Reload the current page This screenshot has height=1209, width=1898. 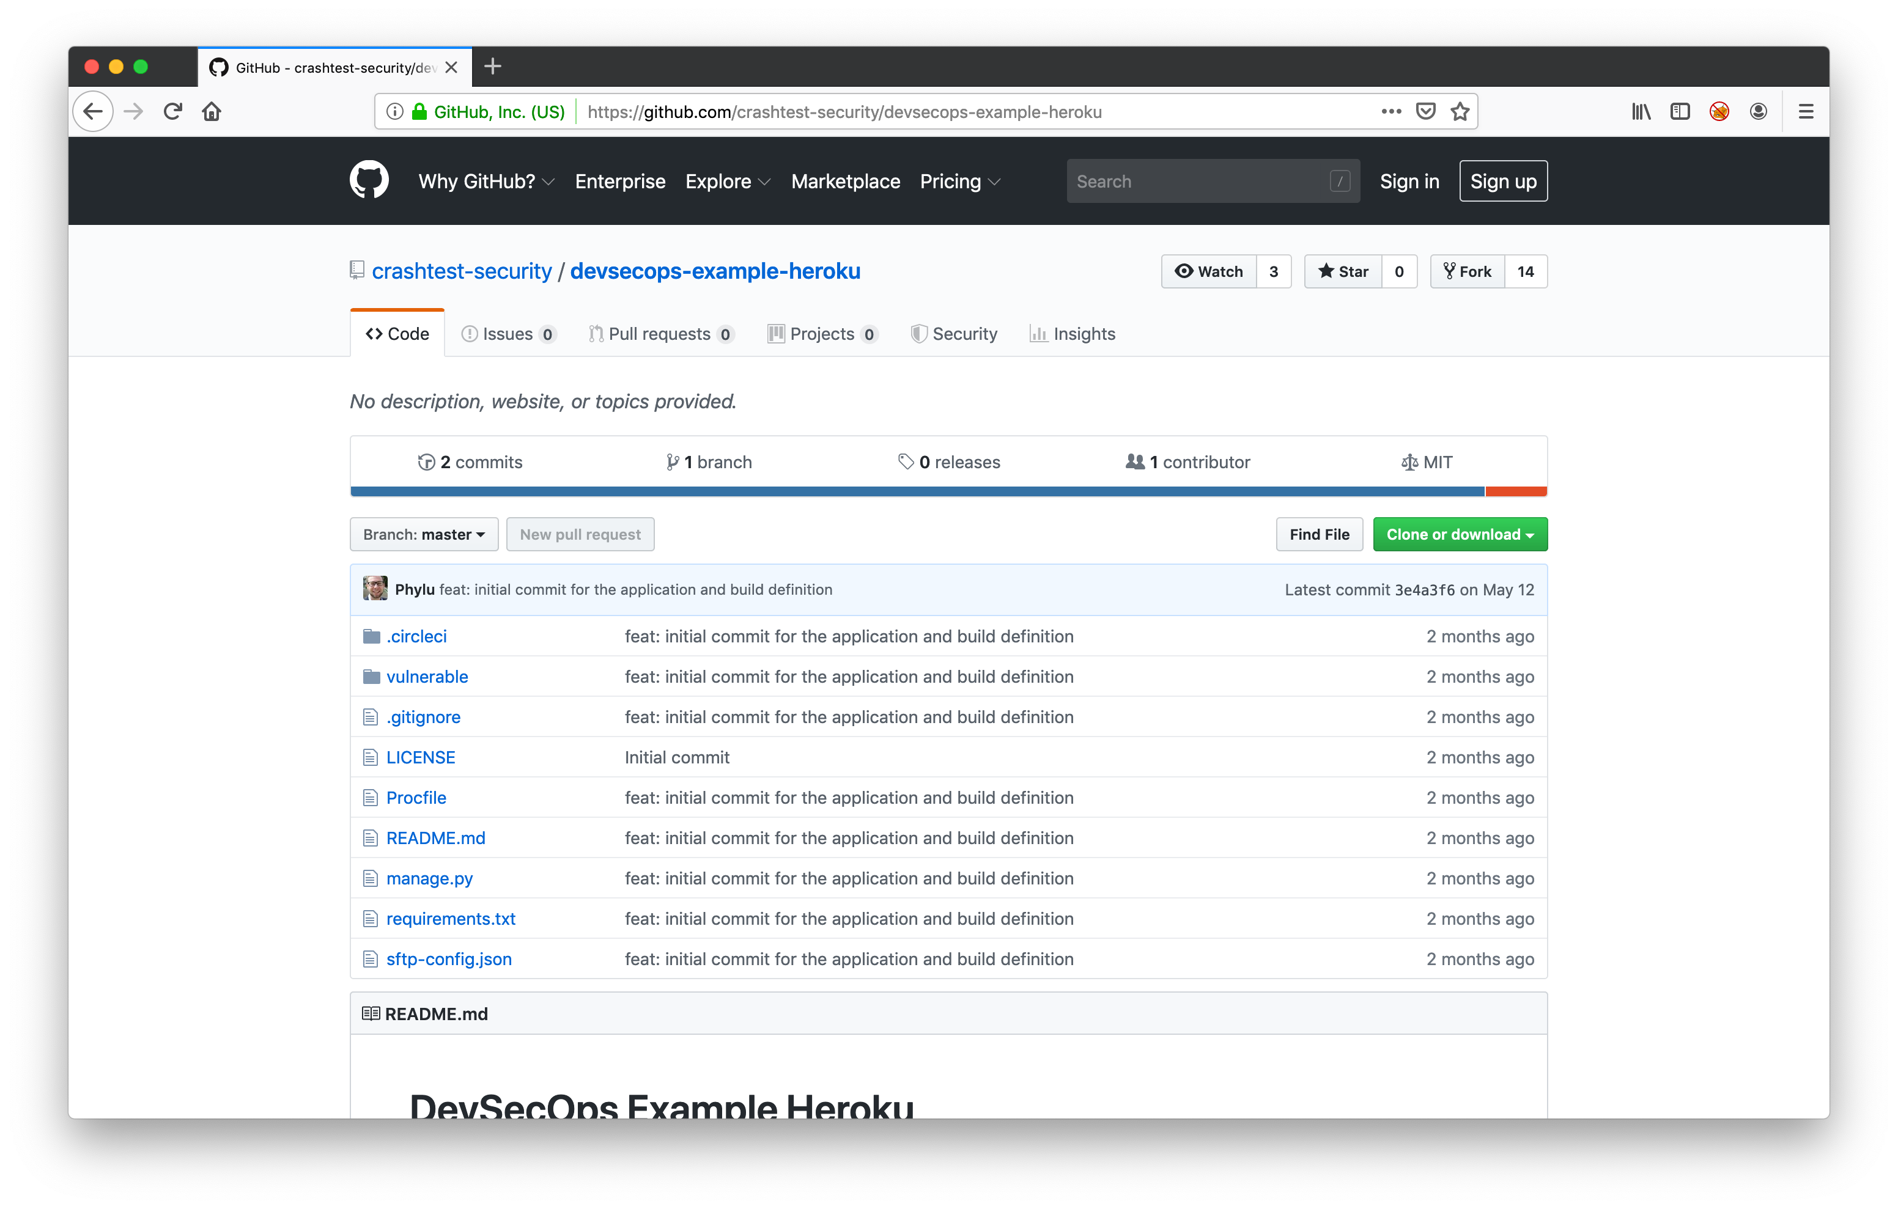pos(172,111)
